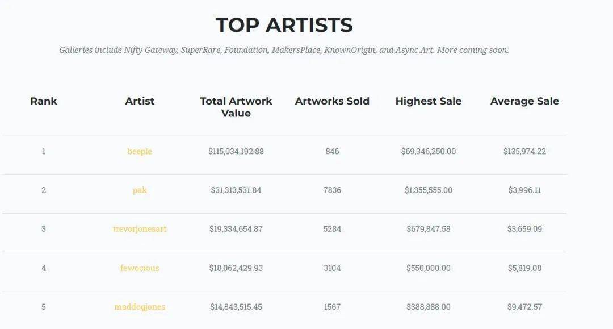Open fewocious artist link
The image size is (613, 329).
pyautogui.click(x=140, y=268)
